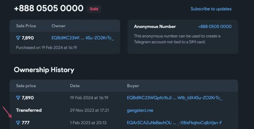The height and width of the screenshot is (129, 254).
Task: Click the Subscribe to updates link
Action: coord(211,9)
